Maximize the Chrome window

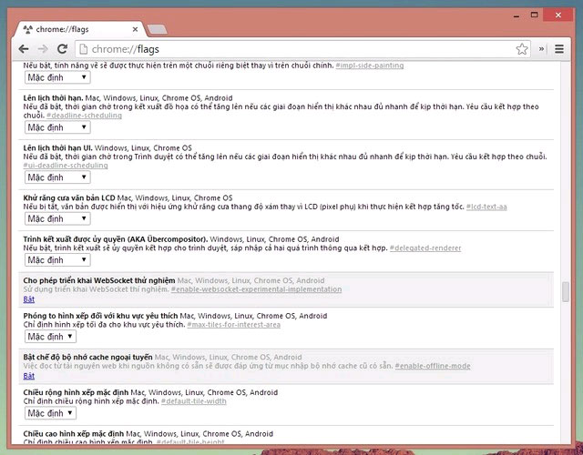535,15
